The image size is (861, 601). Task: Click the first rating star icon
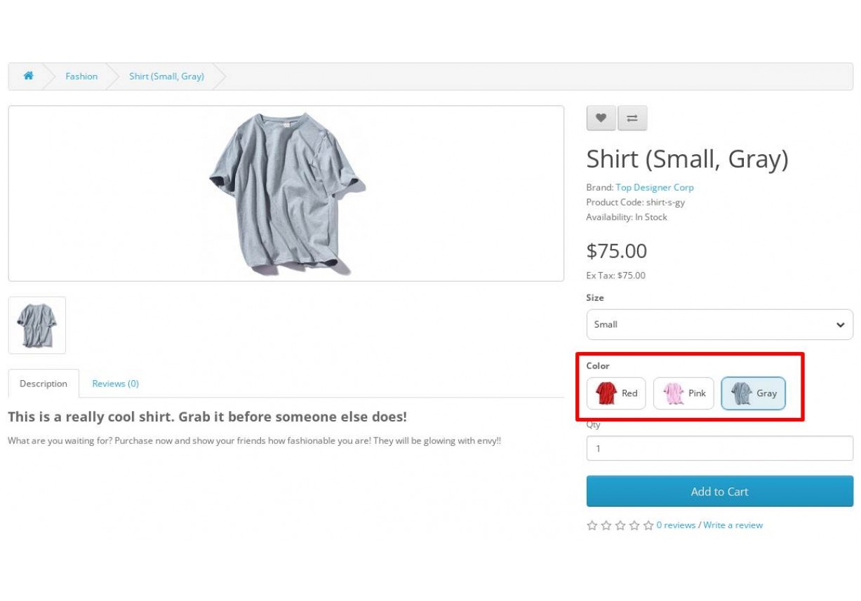pos(592,525)
